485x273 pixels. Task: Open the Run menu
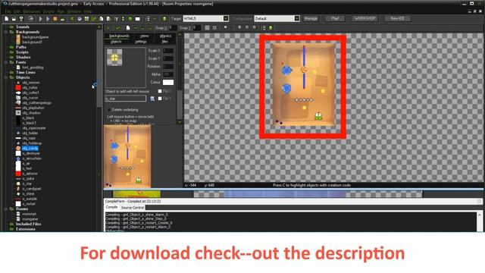(x=61, y=11)
